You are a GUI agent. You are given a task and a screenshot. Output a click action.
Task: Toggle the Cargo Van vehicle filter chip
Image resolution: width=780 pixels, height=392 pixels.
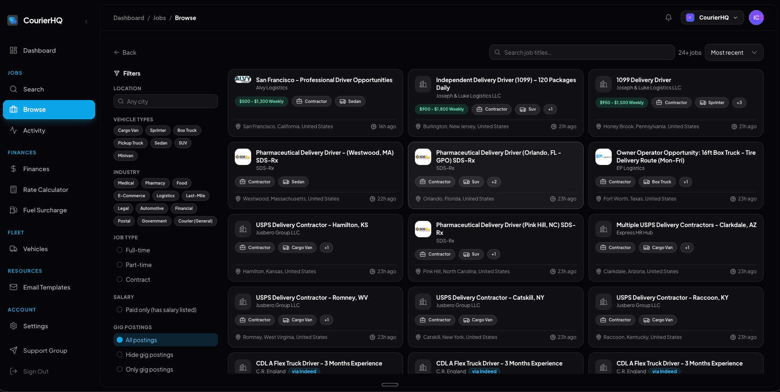click(128, 130)
